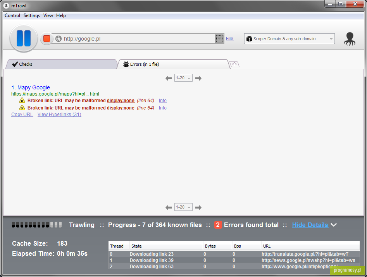Switch to the Checks tab
The image size is (367, 277).
click(61, 64)
